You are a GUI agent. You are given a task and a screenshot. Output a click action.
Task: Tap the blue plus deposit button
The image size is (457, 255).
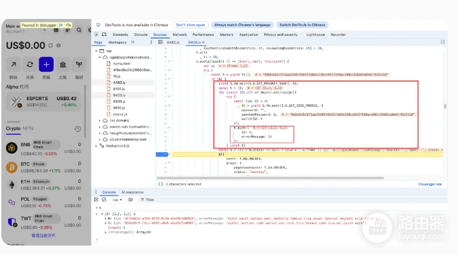click(x=46, y=64)
